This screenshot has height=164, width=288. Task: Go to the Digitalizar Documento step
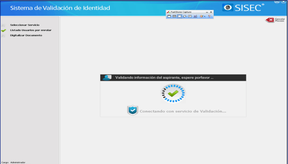[x=26, y=35]
